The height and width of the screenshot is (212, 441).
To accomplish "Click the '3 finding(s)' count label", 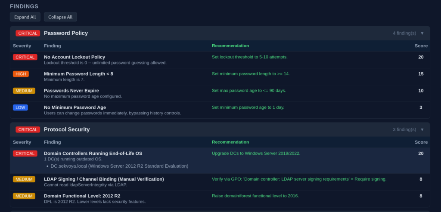I will (x=404, y=129).
